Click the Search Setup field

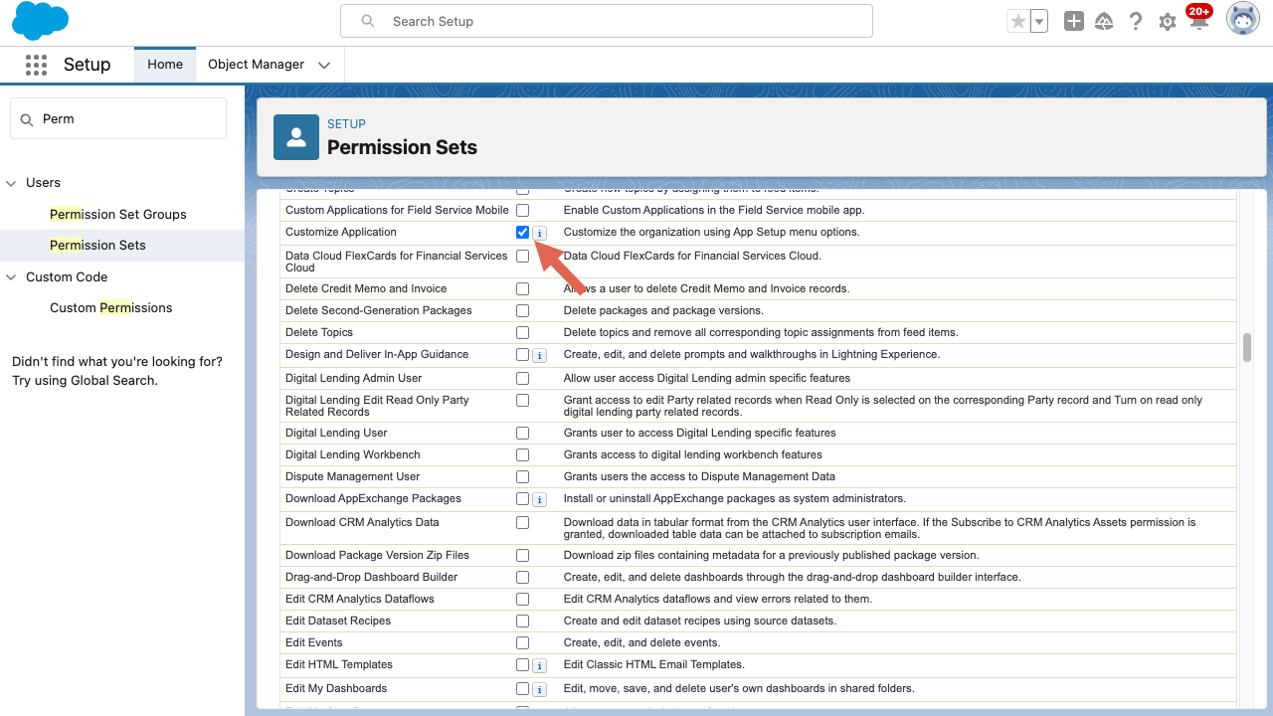tap(607, 21)
